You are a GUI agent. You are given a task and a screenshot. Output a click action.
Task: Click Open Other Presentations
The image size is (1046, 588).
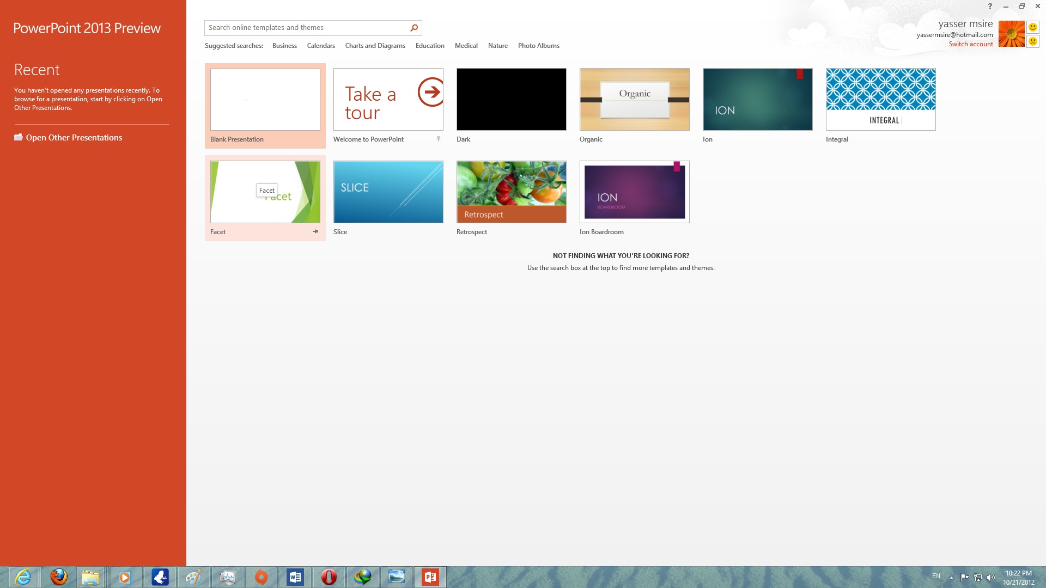point(74,138)
